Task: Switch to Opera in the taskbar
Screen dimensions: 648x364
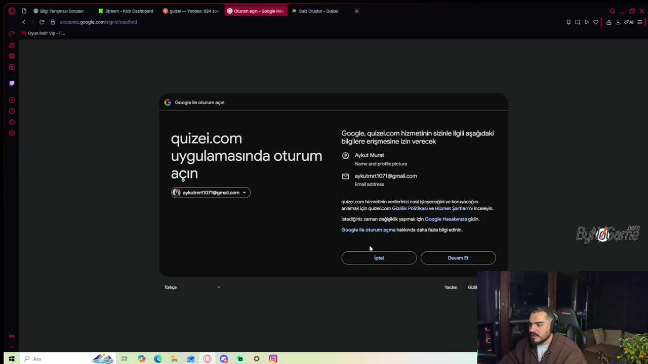Action: click(207, 359)
